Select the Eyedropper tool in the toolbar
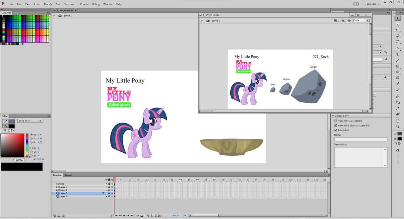 (x=398, y=108)
